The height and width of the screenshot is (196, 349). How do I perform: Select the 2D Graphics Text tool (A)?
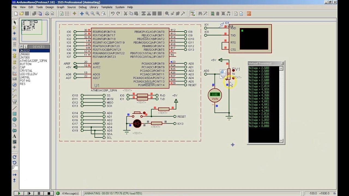14,136
